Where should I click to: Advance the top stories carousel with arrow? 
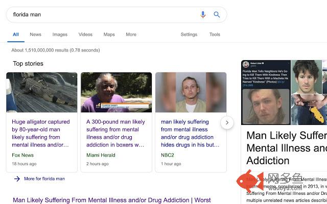coord(227,123)
